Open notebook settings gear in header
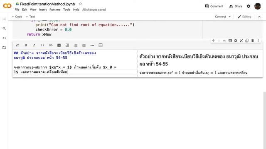 [x=249, y=6]
